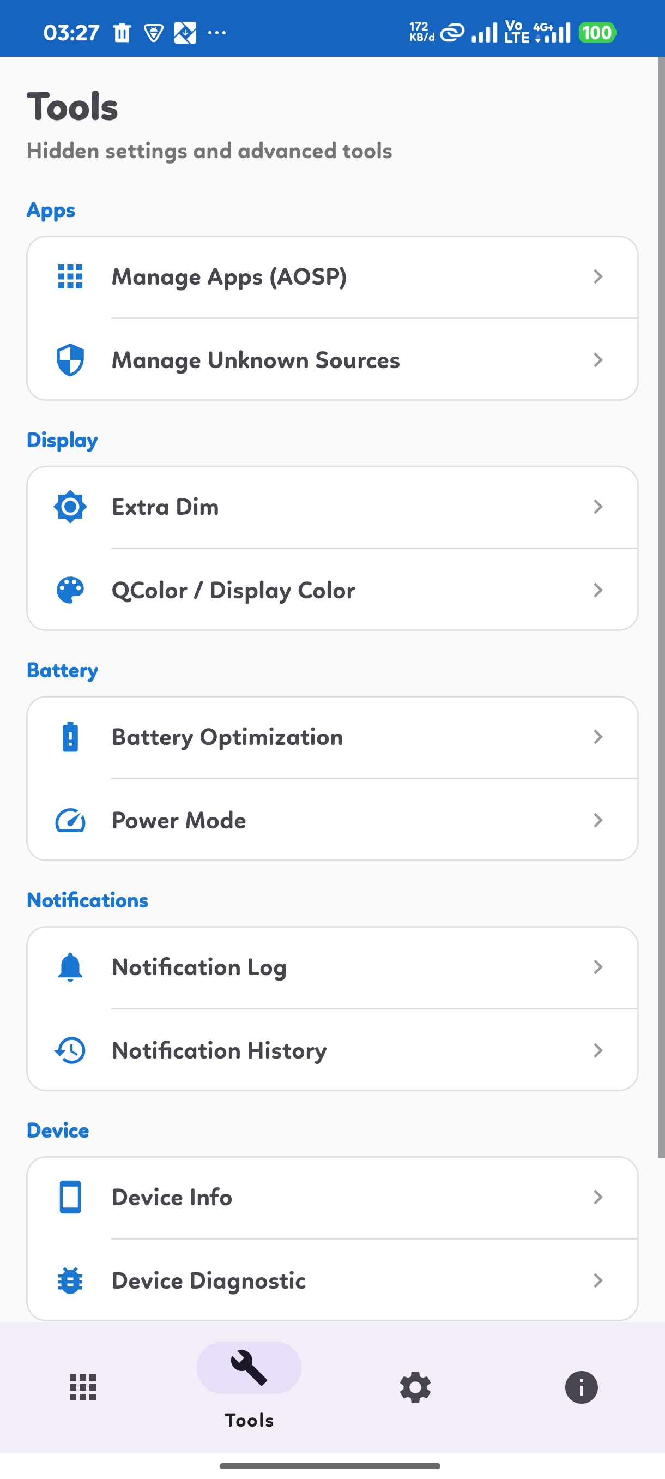
Task: Tap the Battery Optimization battery icon
Action: click(x=70, y=737)
